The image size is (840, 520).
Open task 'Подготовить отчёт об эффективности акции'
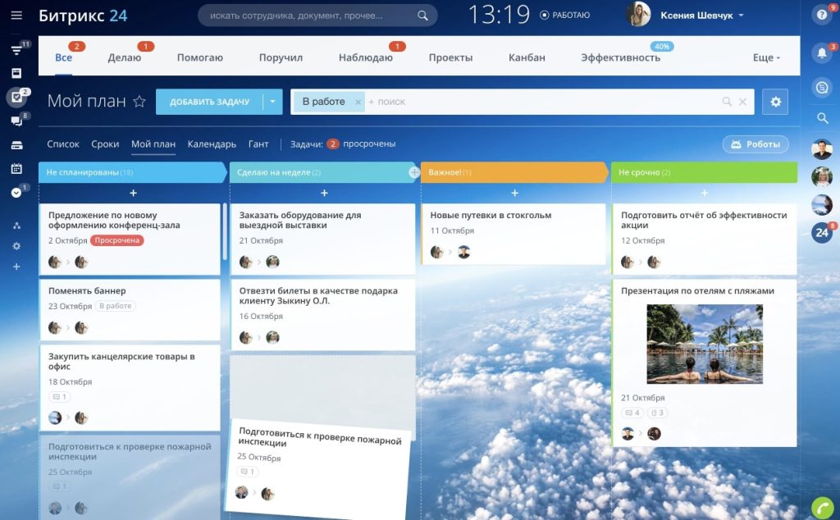click(x=704, y=220)
